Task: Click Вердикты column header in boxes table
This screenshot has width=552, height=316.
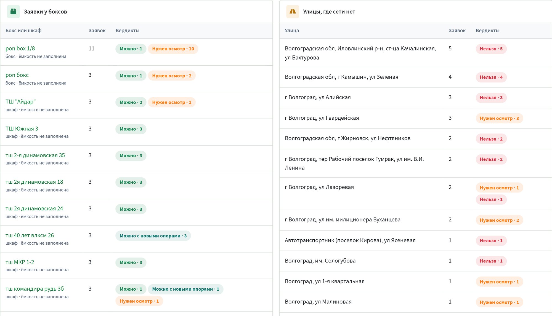Action: (x=128, y=31)
